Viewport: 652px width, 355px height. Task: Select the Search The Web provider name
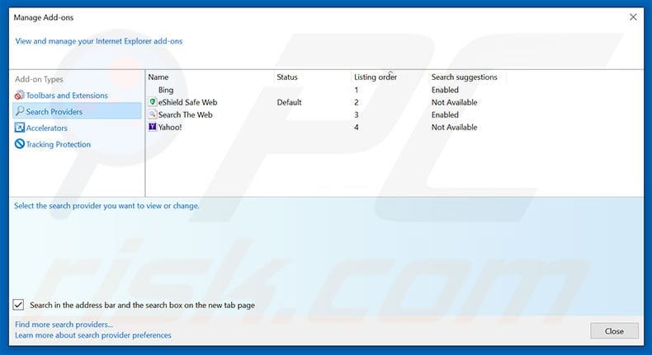coord(185,114)
